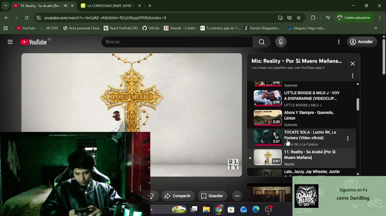386x216 pixels.
Task: Close the LA CURIOSIDAD tab
Action: pyautogui.click(x=140, y=6)
